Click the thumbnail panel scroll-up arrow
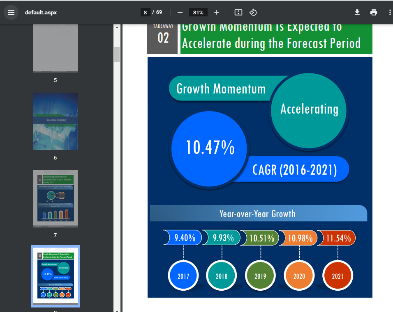The height and width of the screenshot is (312, 393). tap(117, 27)
